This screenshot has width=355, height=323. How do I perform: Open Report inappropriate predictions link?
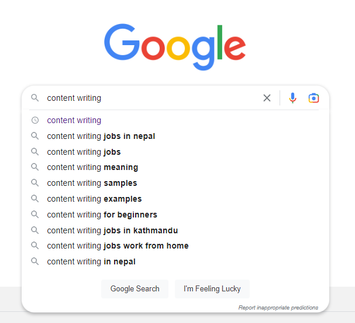278,308
